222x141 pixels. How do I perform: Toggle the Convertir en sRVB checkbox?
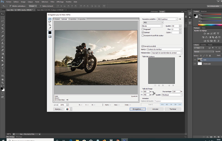(142, 46)
